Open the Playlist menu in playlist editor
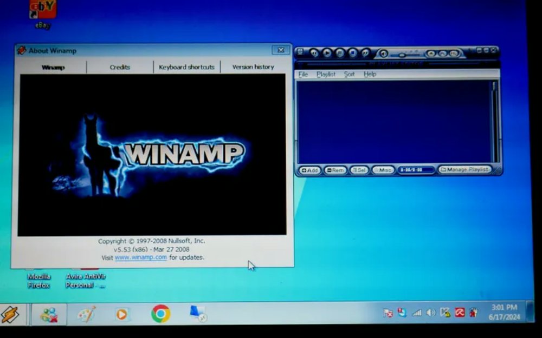Viewport: 542px width, 338px height. (326, 74)
